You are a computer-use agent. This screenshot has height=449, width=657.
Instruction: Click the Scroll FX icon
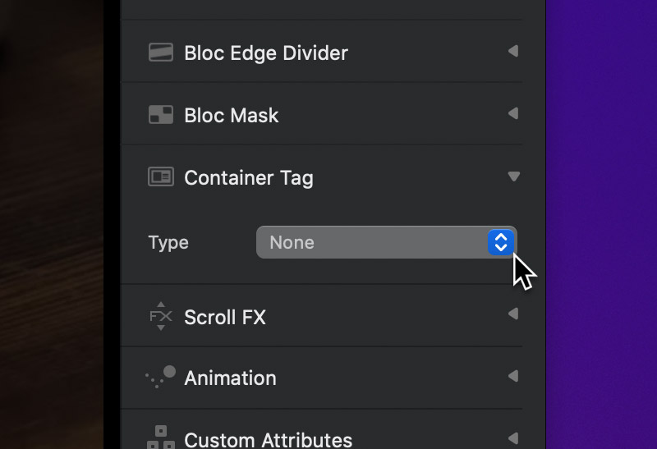(161, 316)
